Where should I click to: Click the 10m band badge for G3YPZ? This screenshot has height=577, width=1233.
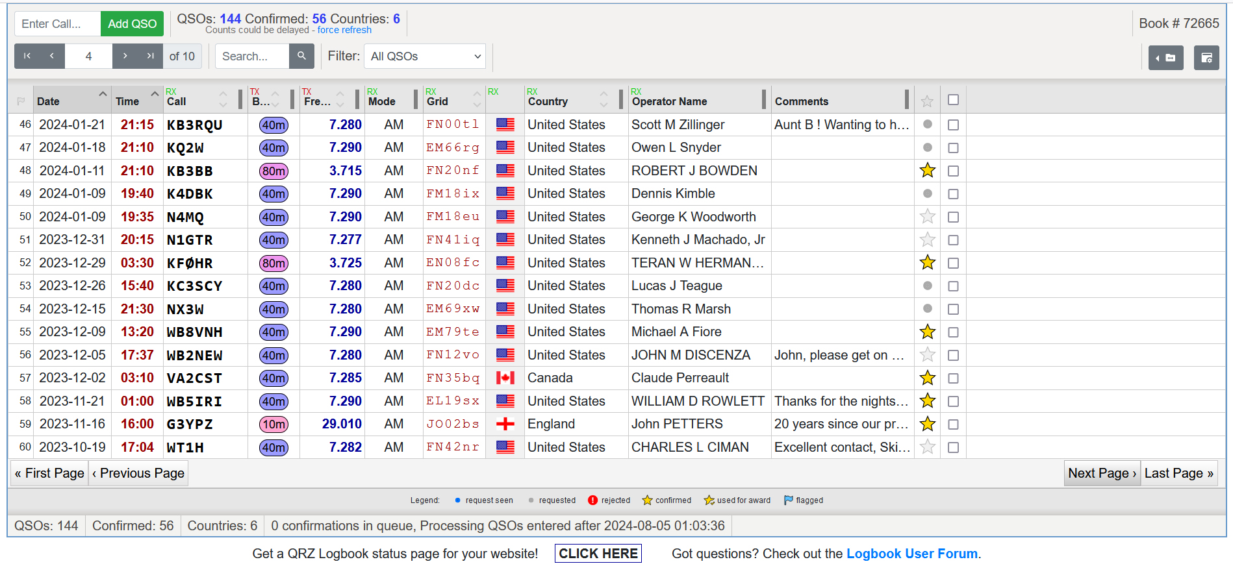click(x=273, y=424)
